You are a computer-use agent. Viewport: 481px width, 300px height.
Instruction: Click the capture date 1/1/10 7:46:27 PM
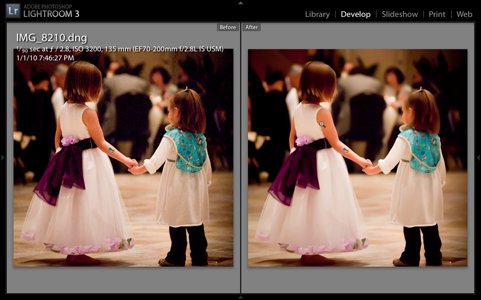click(x=45, y=58)
